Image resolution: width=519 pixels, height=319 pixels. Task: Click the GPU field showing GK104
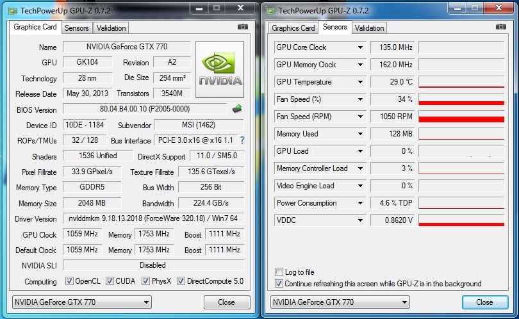[x=87, y=62]
